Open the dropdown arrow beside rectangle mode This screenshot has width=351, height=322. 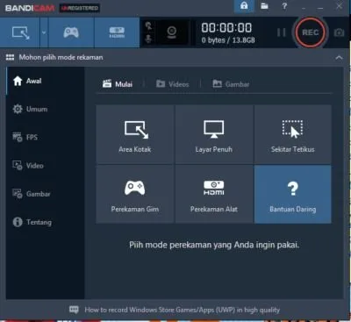coord(44,32)
